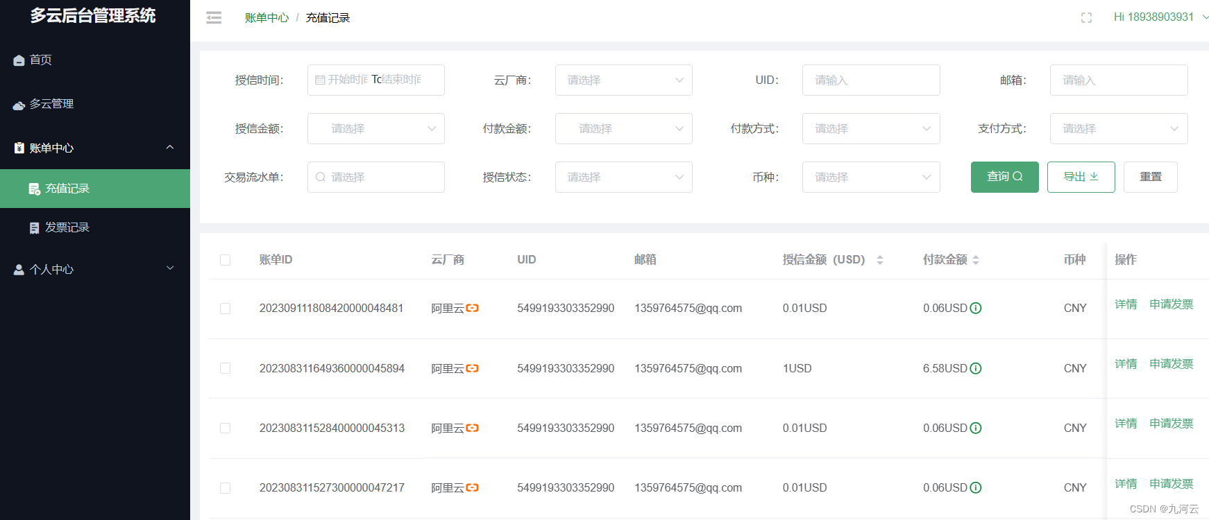Open the 币种 dropdown
The height and width of the screenshot is (520, 1209).
(871, 177)
